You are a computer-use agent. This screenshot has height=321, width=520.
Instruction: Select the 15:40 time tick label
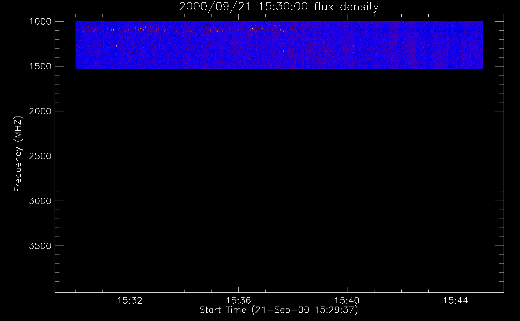[347, 301]
